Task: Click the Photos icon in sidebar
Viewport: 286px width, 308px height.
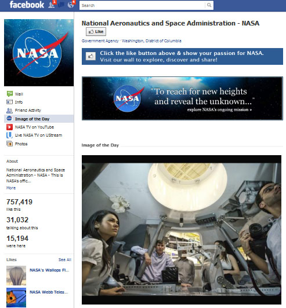Action: tap(9, 144)
